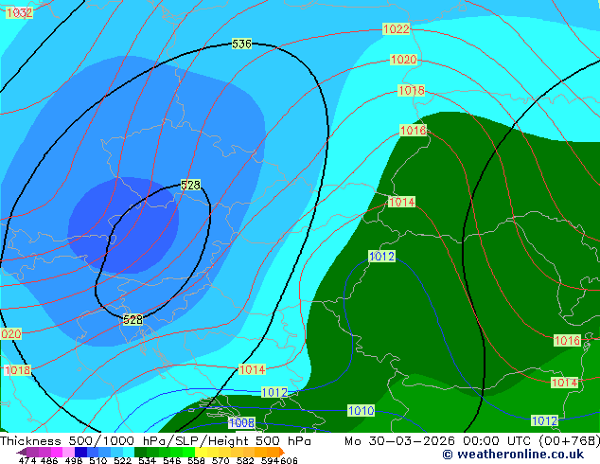Click the cut-off 020 label at left edge
600x464 pixels.
pos(10,334)
